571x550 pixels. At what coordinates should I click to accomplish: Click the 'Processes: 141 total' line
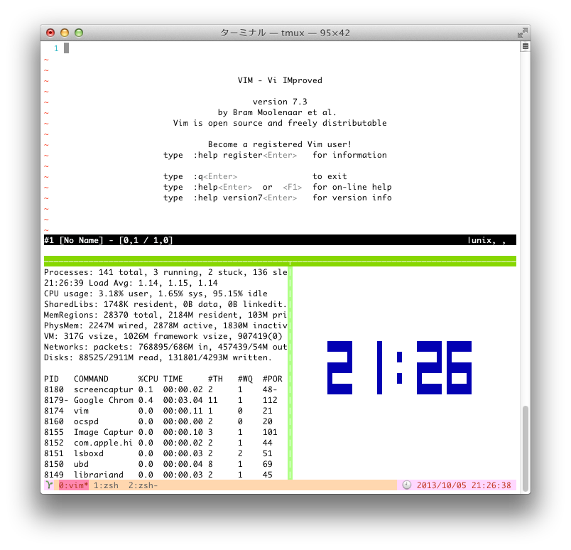(x=165, y=272)
